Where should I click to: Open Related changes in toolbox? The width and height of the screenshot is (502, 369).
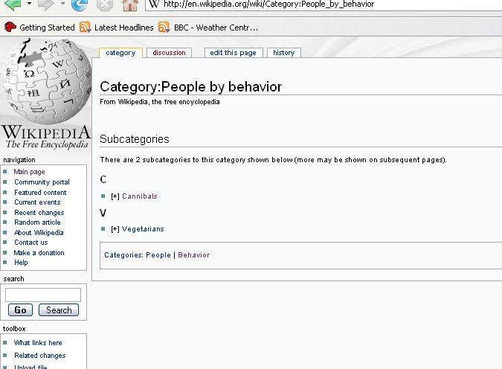(40, 356)
